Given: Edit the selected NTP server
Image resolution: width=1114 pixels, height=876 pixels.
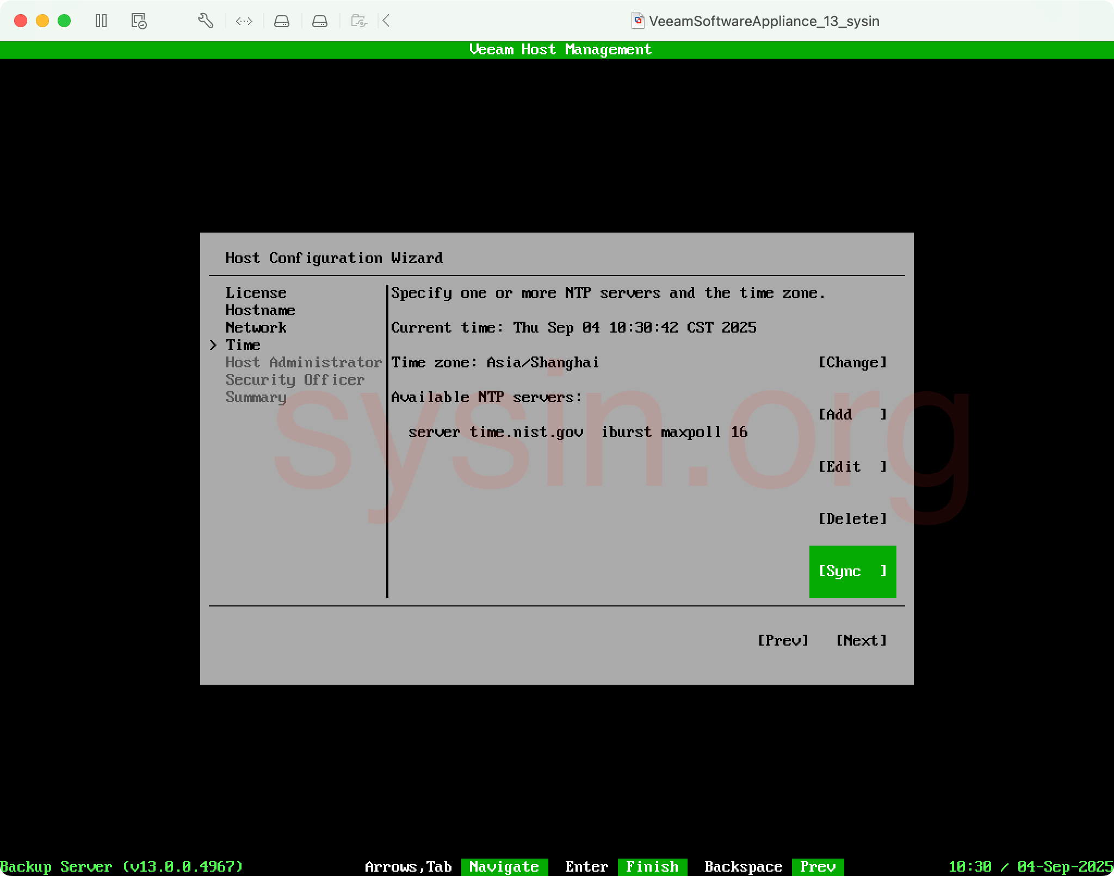Looking at the screenshot, I should coord(852,467).
